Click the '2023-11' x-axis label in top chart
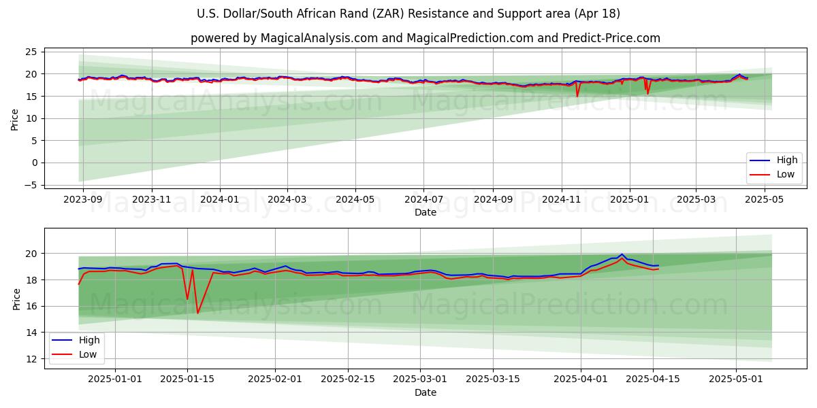 (x=151, y=200)
